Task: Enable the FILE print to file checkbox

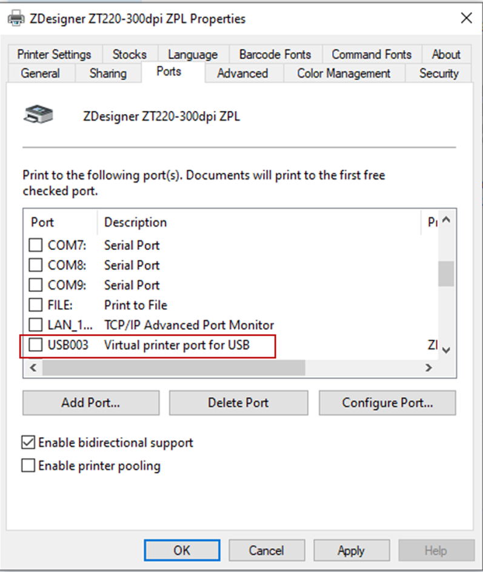Action: tap(36, 305)
